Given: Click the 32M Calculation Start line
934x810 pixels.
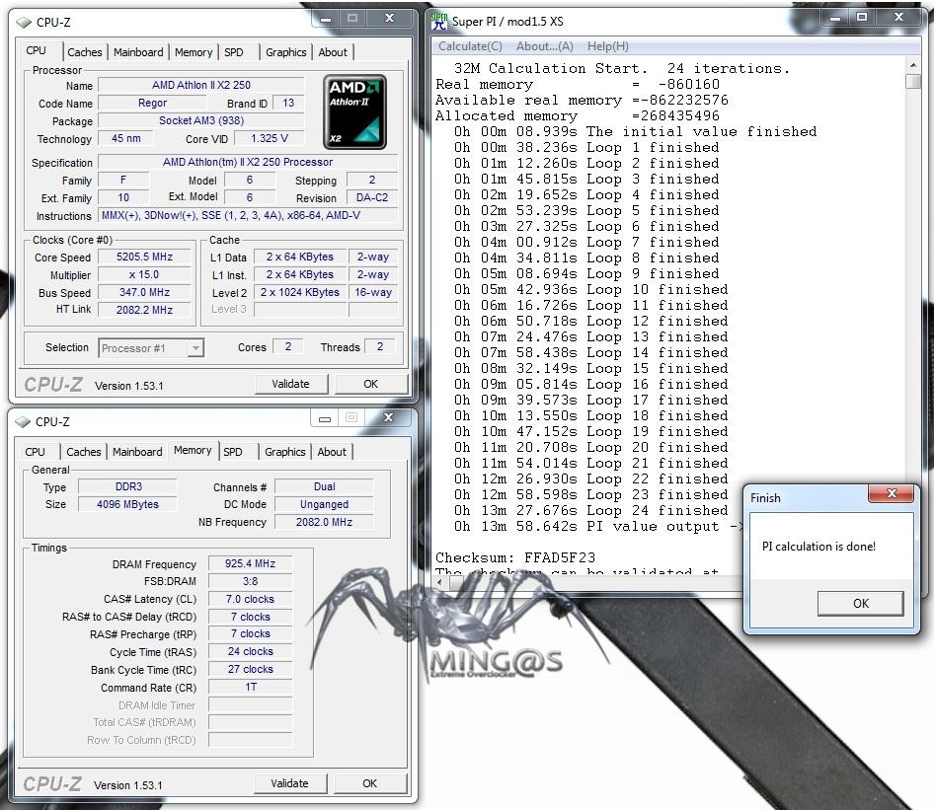Looking at the screenshot, I should [621, 68].
